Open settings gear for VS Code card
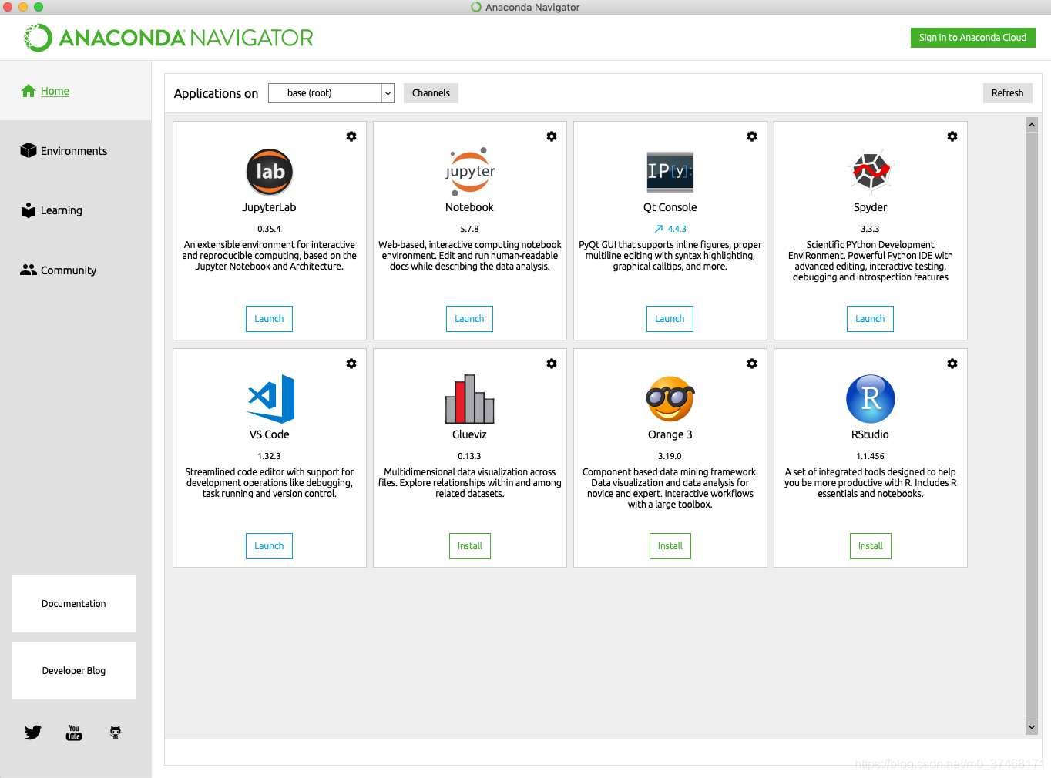 (351, 364)
